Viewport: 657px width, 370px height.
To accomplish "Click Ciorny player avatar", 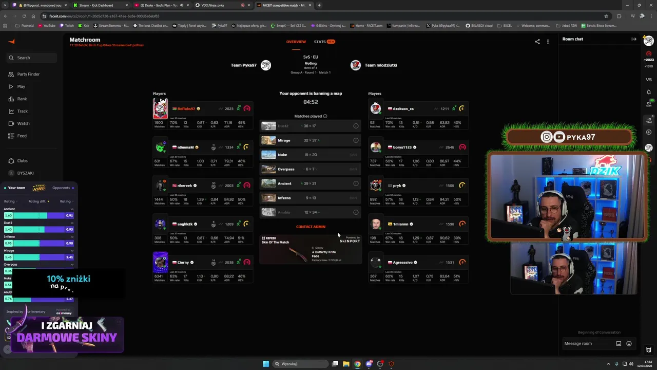I will point(160,263).
